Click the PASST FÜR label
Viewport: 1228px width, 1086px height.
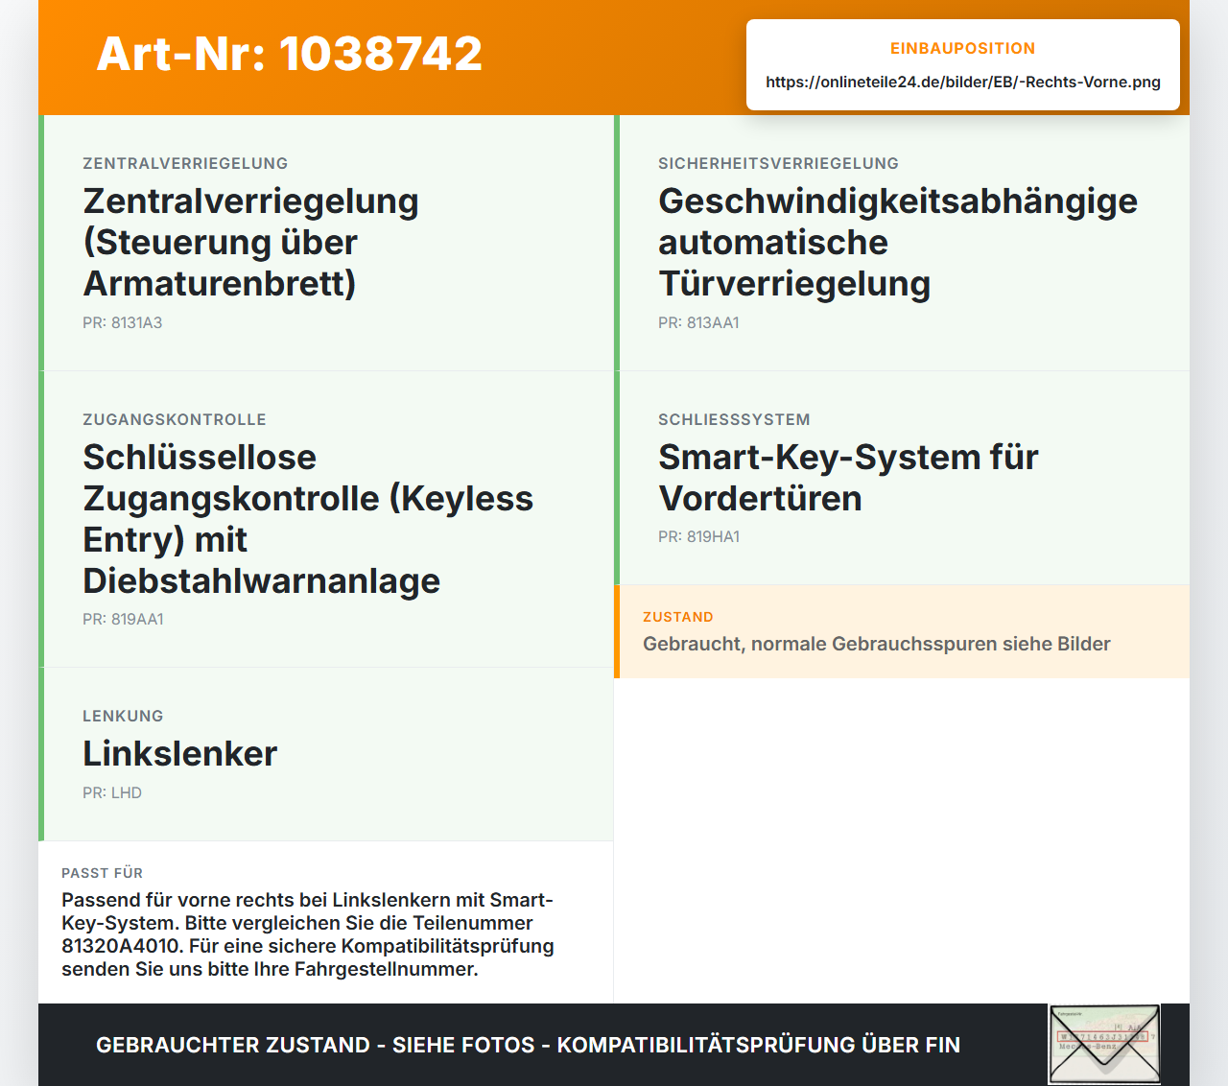pyautogui.click(x=102, y=873)
